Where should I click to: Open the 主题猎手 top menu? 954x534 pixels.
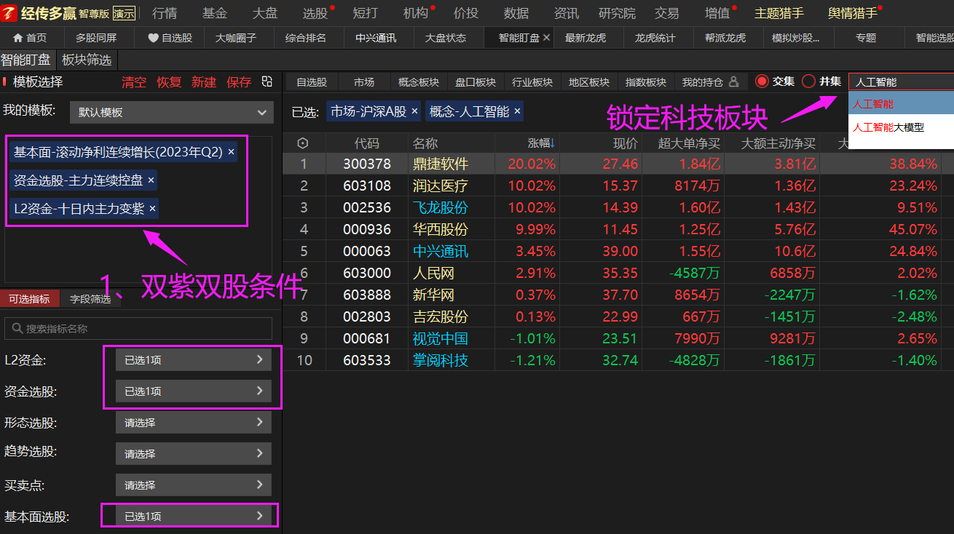tap(779, 13)
